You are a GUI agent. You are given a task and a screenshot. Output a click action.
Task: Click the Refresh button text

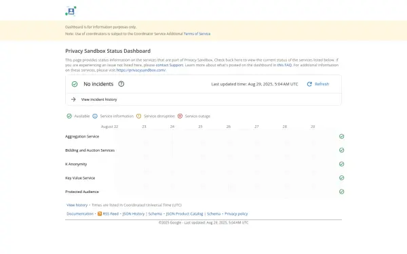click(322, 84)
